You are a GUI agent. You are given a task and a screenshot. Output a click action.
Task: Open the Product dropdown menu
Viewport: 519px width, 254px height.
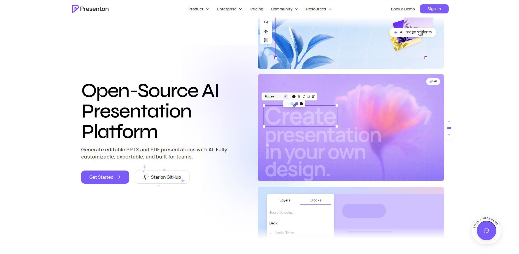199,9
